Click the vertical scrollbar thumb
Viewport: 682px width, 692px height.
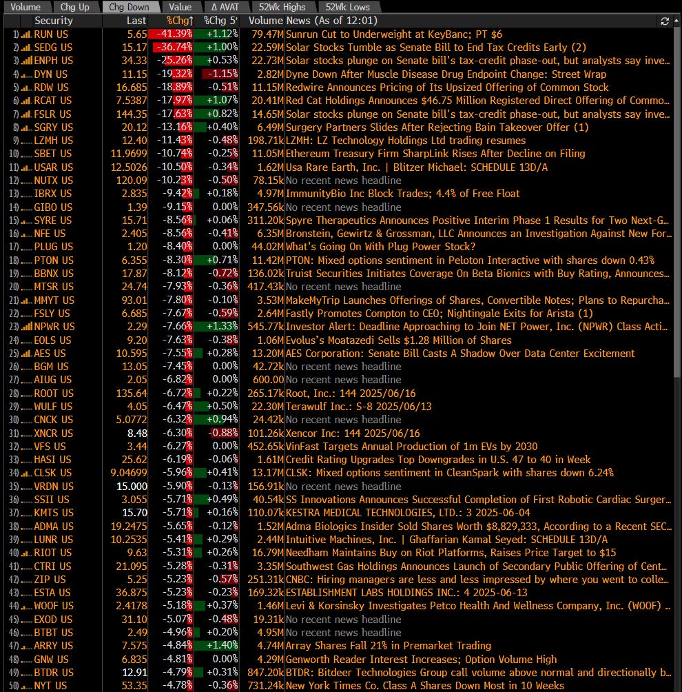point(677,203)
